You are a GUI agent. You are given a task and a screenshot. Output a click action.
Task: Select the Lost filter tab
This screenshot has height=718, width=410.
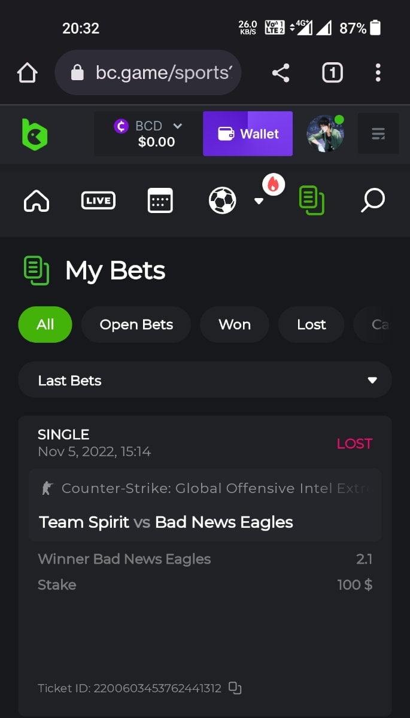pyautogui.click(x=311, y=324)
